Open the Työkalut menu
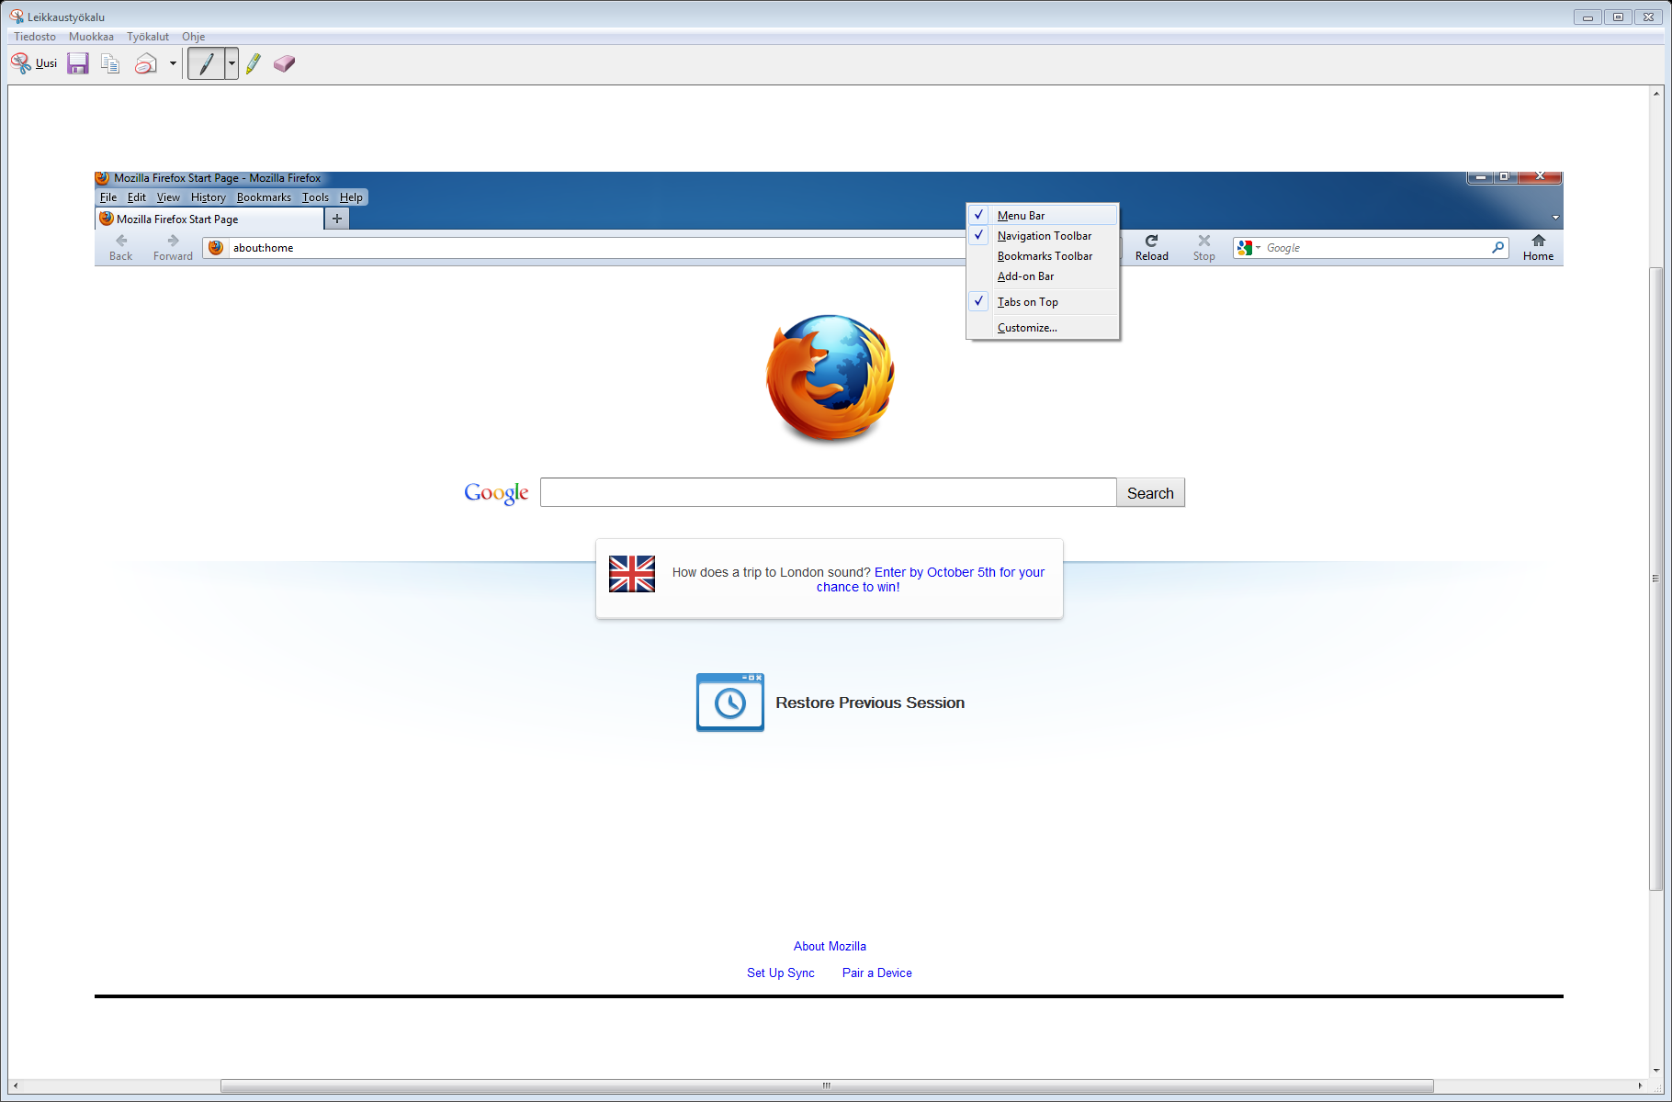The height and width of the screenshot is (1102, 1672). point(148,37)
